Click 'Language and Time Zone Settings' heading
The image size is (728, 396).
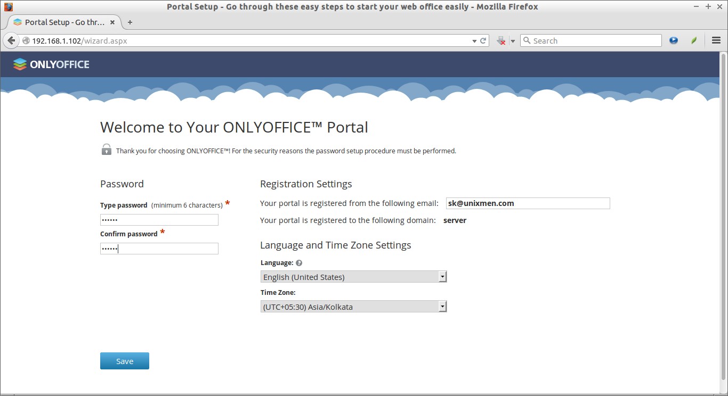pos(336,245)
